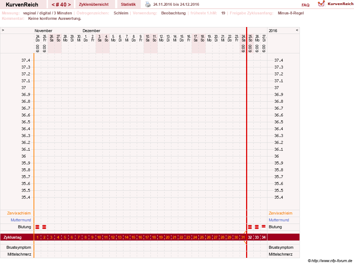This screenshot has width=354, height=265.
Task: Select cycle day 8 in Zyklustag bar
Action: (x=85, y=237)
